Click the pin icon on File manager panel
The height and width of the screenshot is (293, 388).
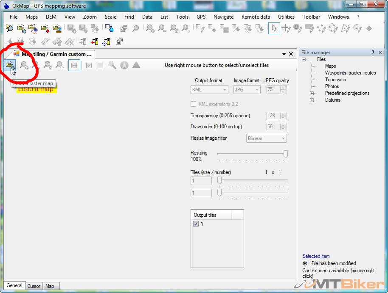(x=373, y=53)
